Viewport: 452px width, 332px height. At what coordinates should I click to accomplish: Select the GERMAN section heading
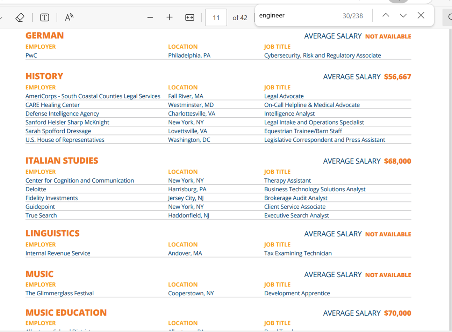click(x=45, y=36)
